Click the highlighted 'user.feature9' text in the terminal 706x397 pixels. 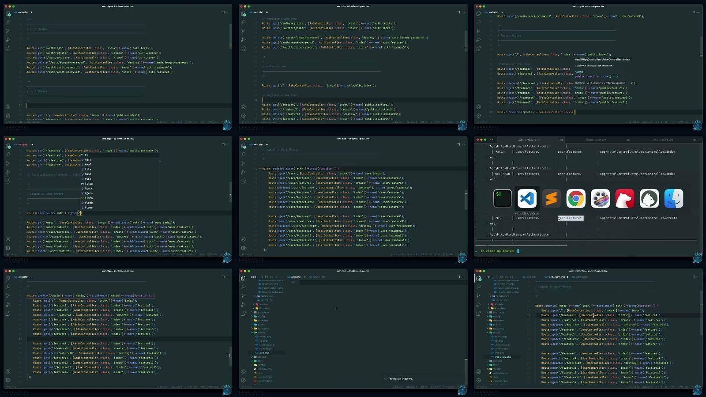[570, 218]
